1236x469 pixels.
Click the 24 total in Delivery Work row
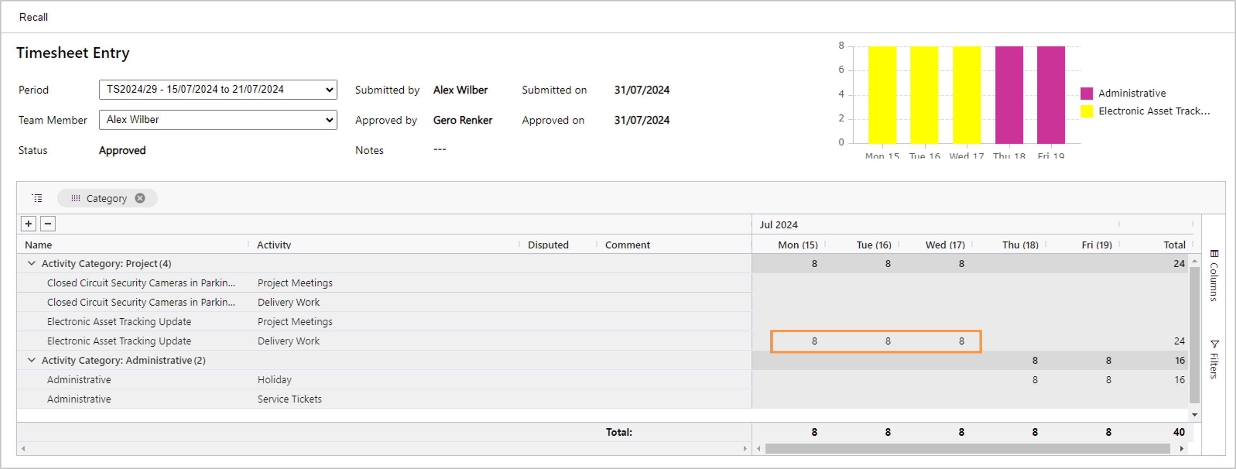tap(1179, 341)
